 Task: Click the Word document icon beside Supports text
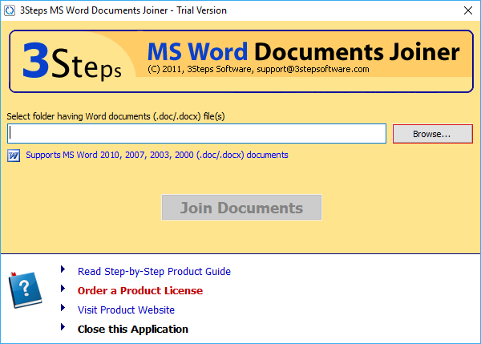14,156
